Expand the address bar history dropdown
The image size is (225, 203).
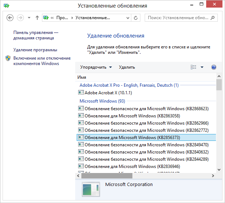tap(128, 18)
